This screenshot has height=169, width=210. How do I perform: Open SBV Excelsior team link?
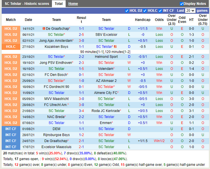coord(106,35)
